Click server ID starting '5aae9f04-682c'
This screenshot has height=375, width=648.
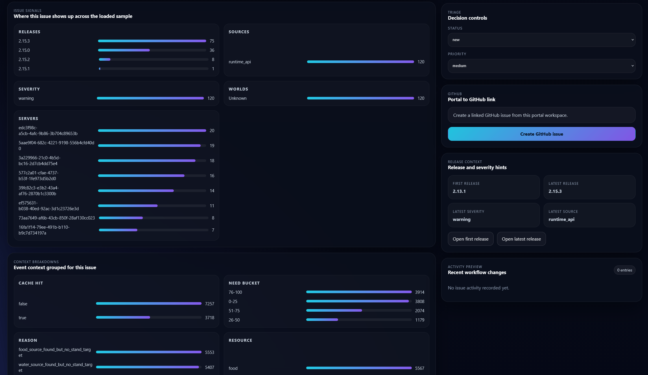pos(56,146)
